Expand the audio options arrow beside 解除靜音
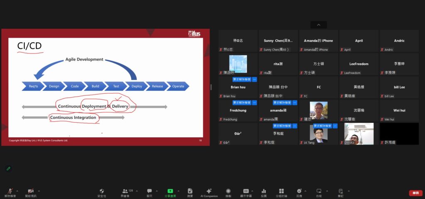The image size is (425, 199). point(17,191)
